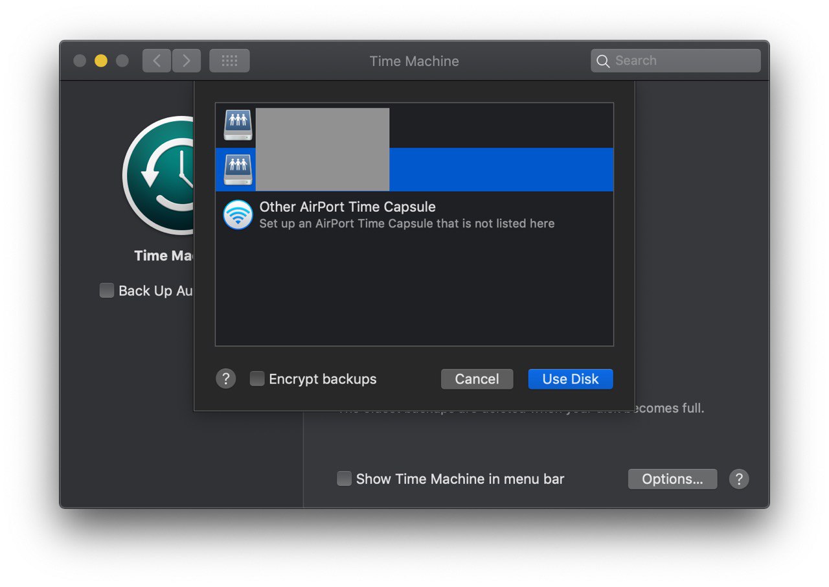Click the large Time Machine clock icon

click(x=159, y=175)
